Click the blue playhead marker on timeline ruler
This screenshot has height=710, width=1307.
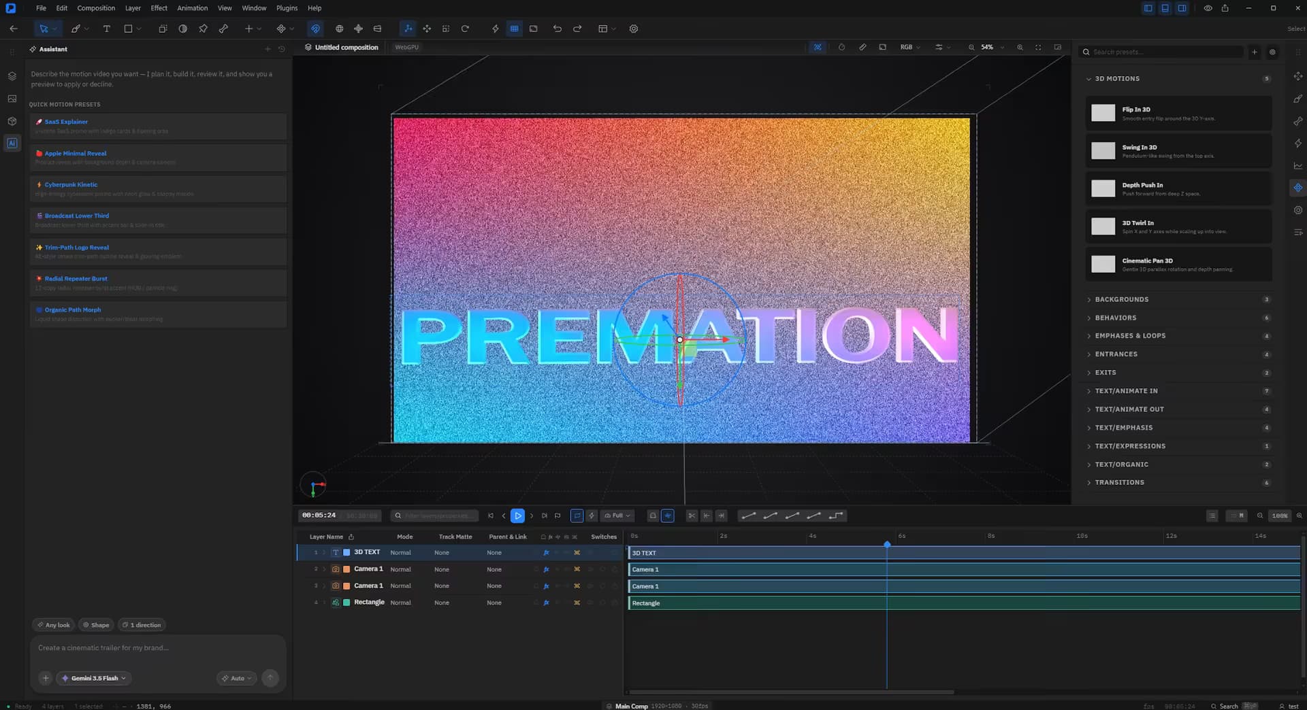click(887, 544)
